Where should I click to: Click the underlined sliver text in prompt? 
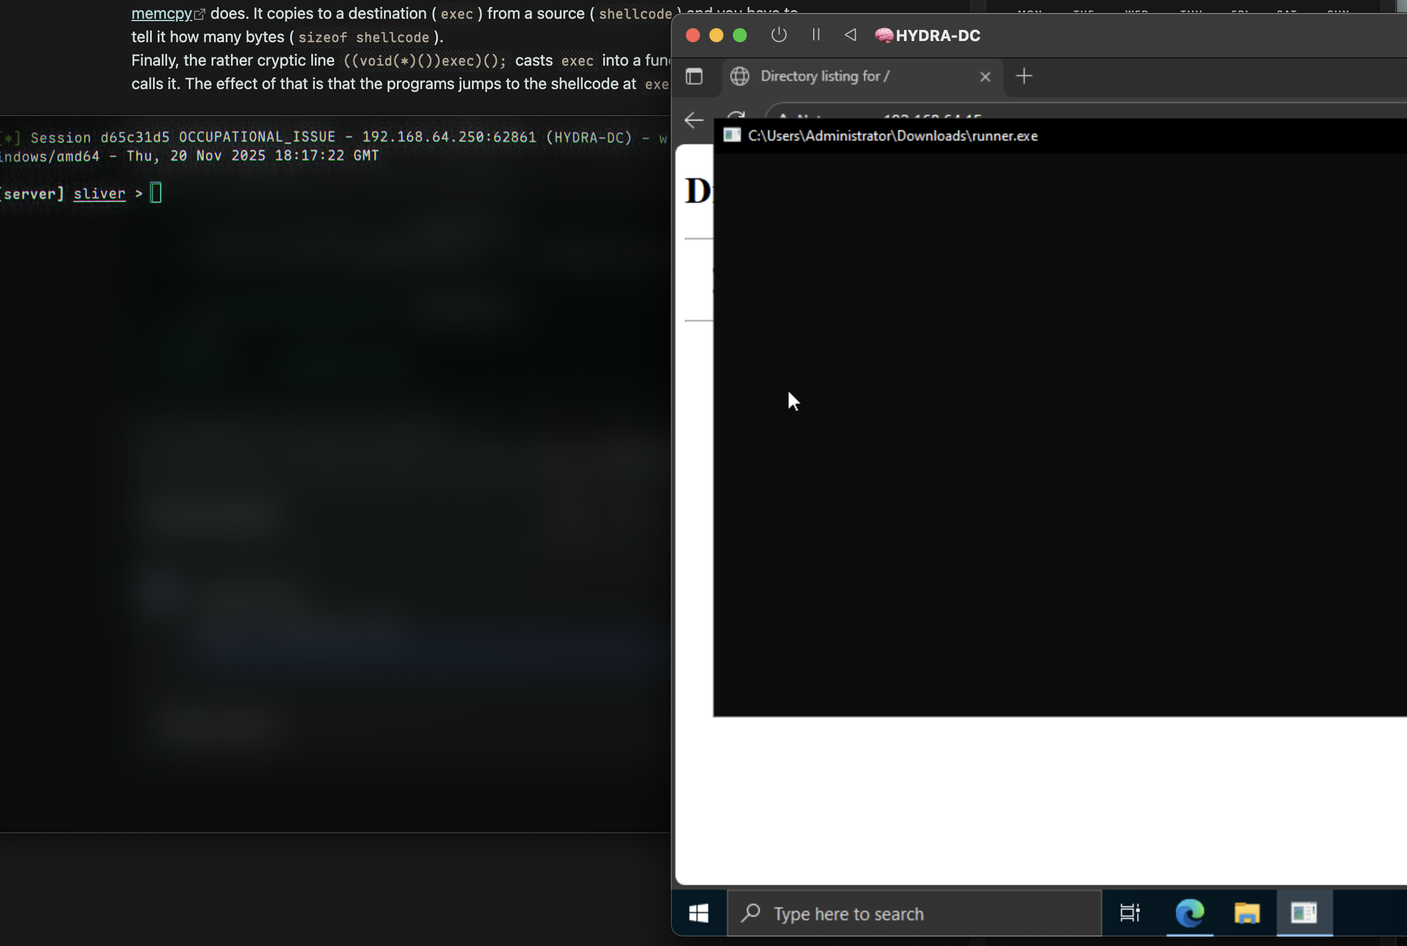pyautogui.click(x=100, y=193)
